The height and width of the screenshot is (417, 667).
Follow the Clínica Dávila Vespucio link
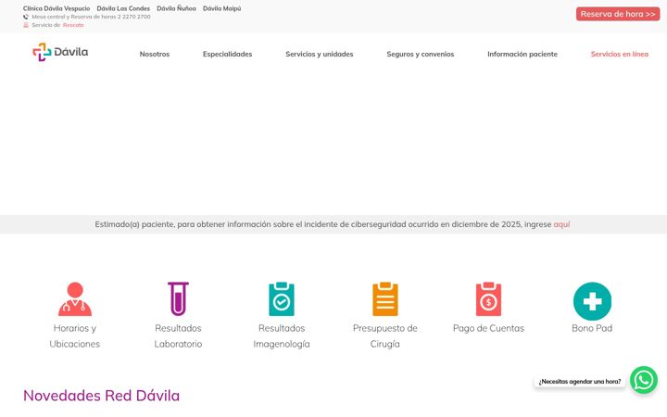point(57,8)
